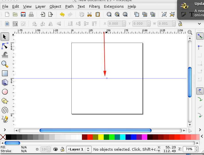Viewport: 204px width, 155px height.
Task: Click the Import icon
Action: click(43, 14)
